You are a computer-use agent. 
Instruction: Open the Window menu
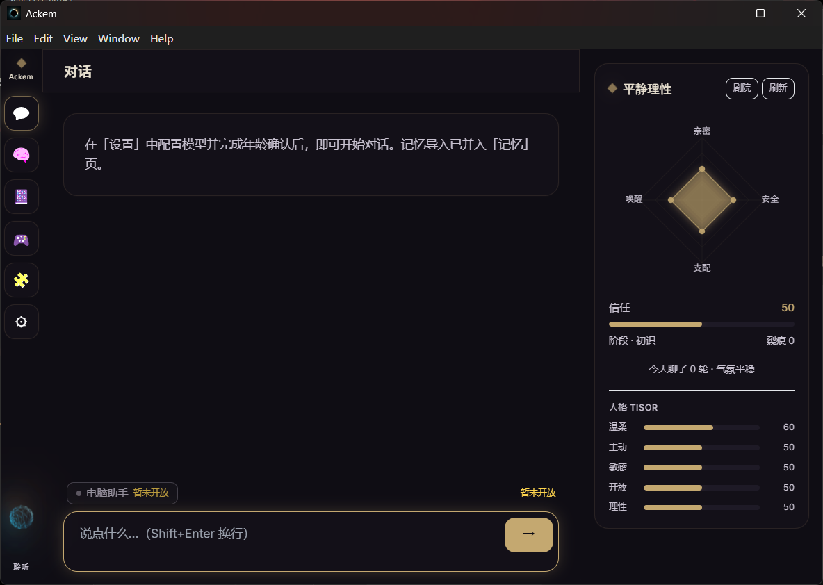pyautogui.click(x=119, y=38)
